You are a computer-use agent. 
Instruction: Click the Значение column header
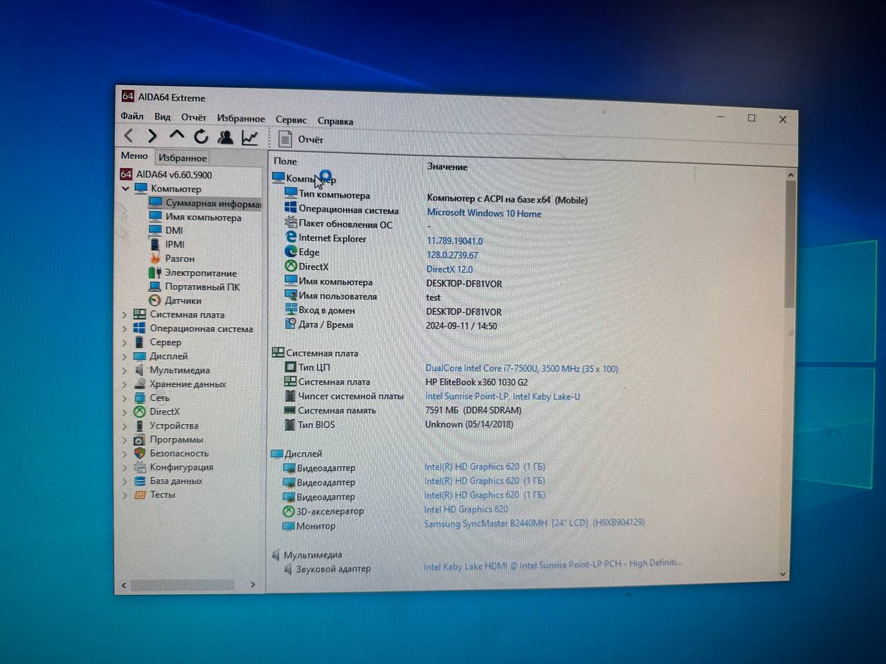click(447, 167)
